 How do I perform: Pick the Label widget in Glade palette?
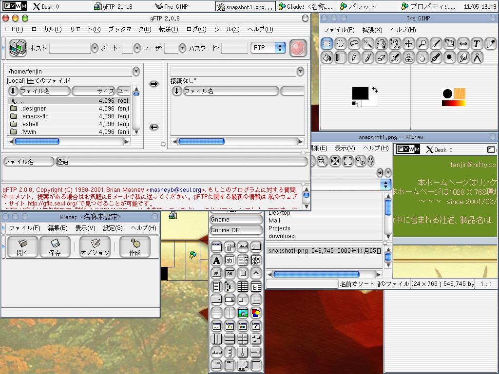click(216, 260)
